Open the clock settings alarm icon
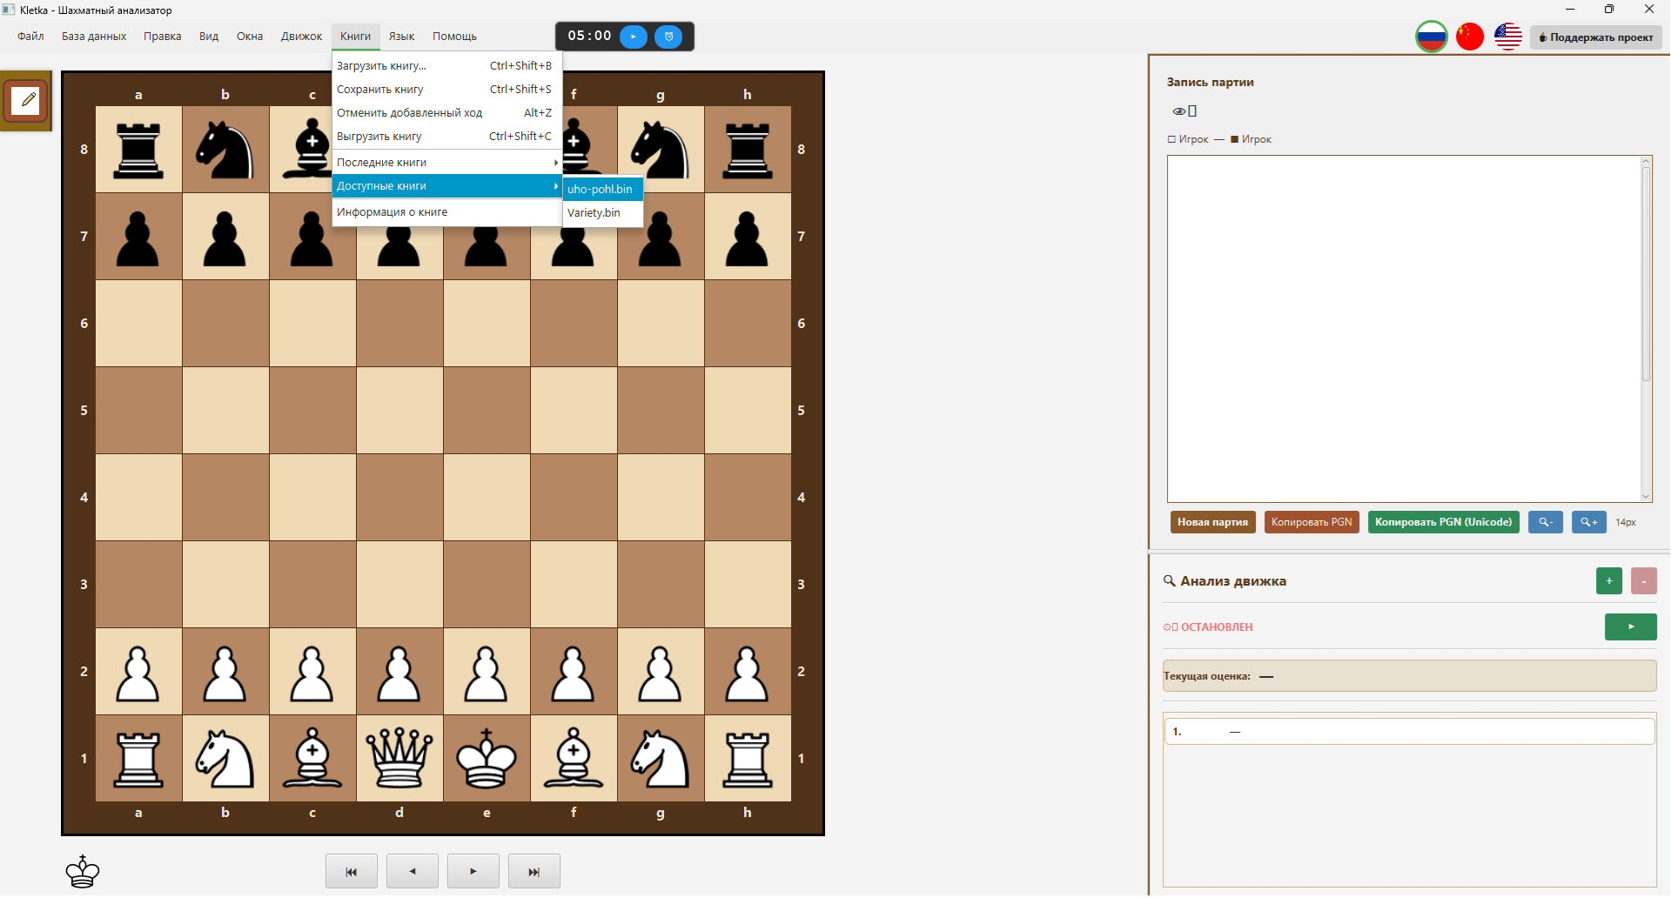The image size is (1671, 898). click(668, 37)
